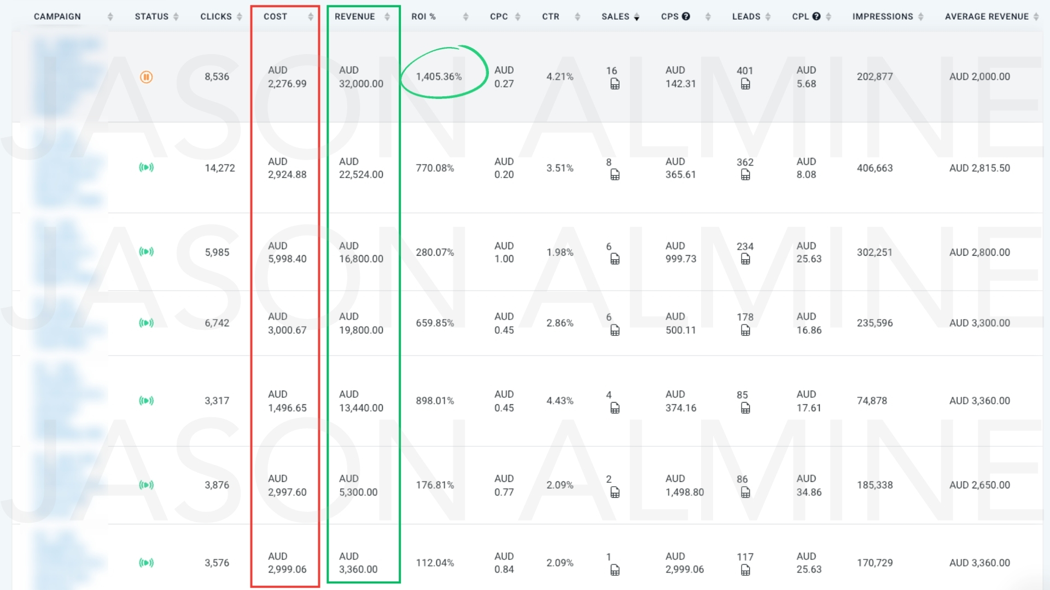Sort table by the Cost column arrows
Screen dimensions: 1050x590
[311, 17]
